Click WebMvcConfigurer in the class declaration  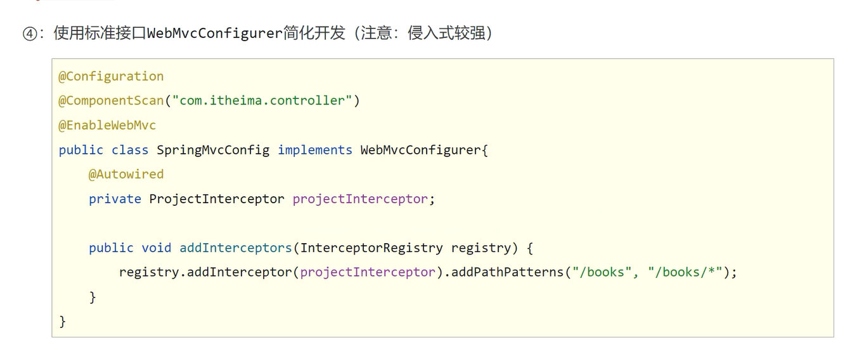pos(421,150)
